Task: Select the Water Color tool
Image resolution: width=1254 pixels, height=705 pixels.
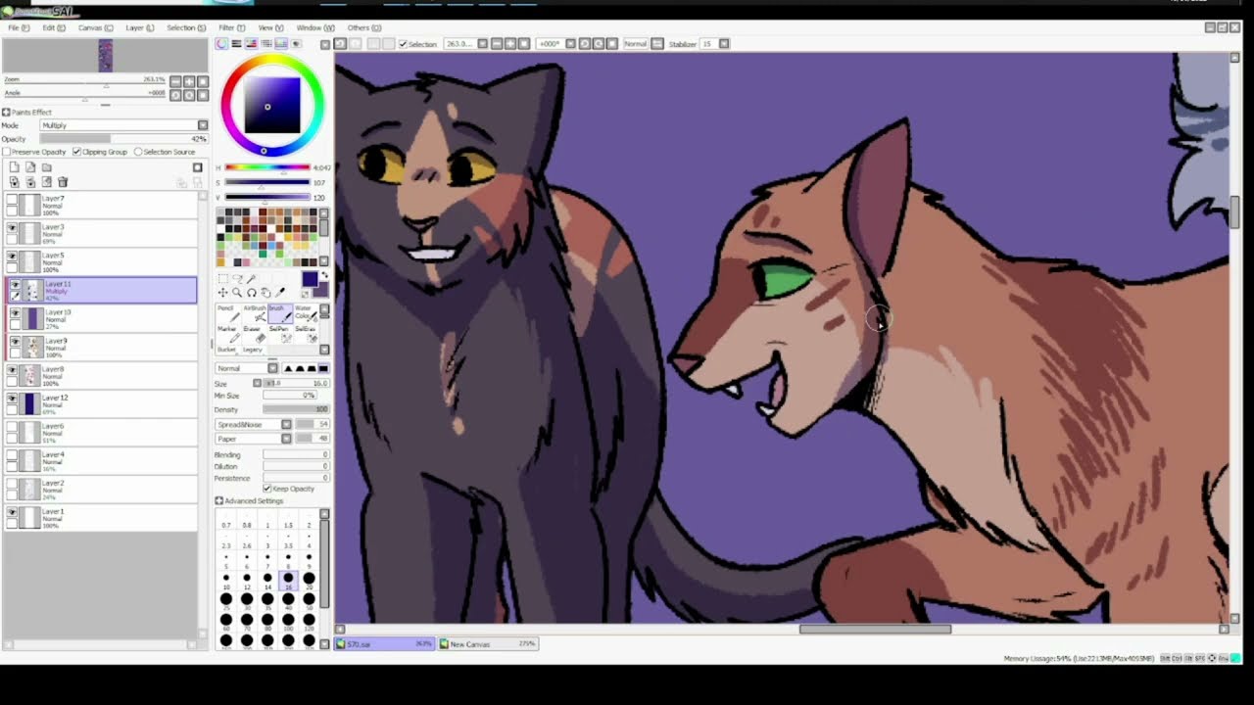Action: [x=305, y=312]
